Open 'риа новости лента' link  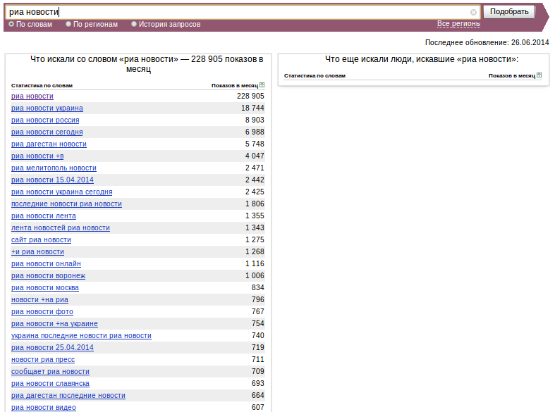pos(44,216)
